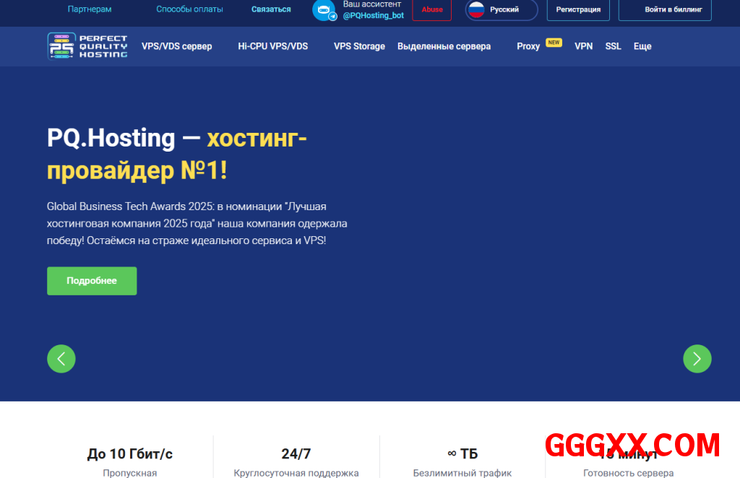This screenshot has width=740, height=478.
Task: Click the Abuse button
Action: coord(432,10)
